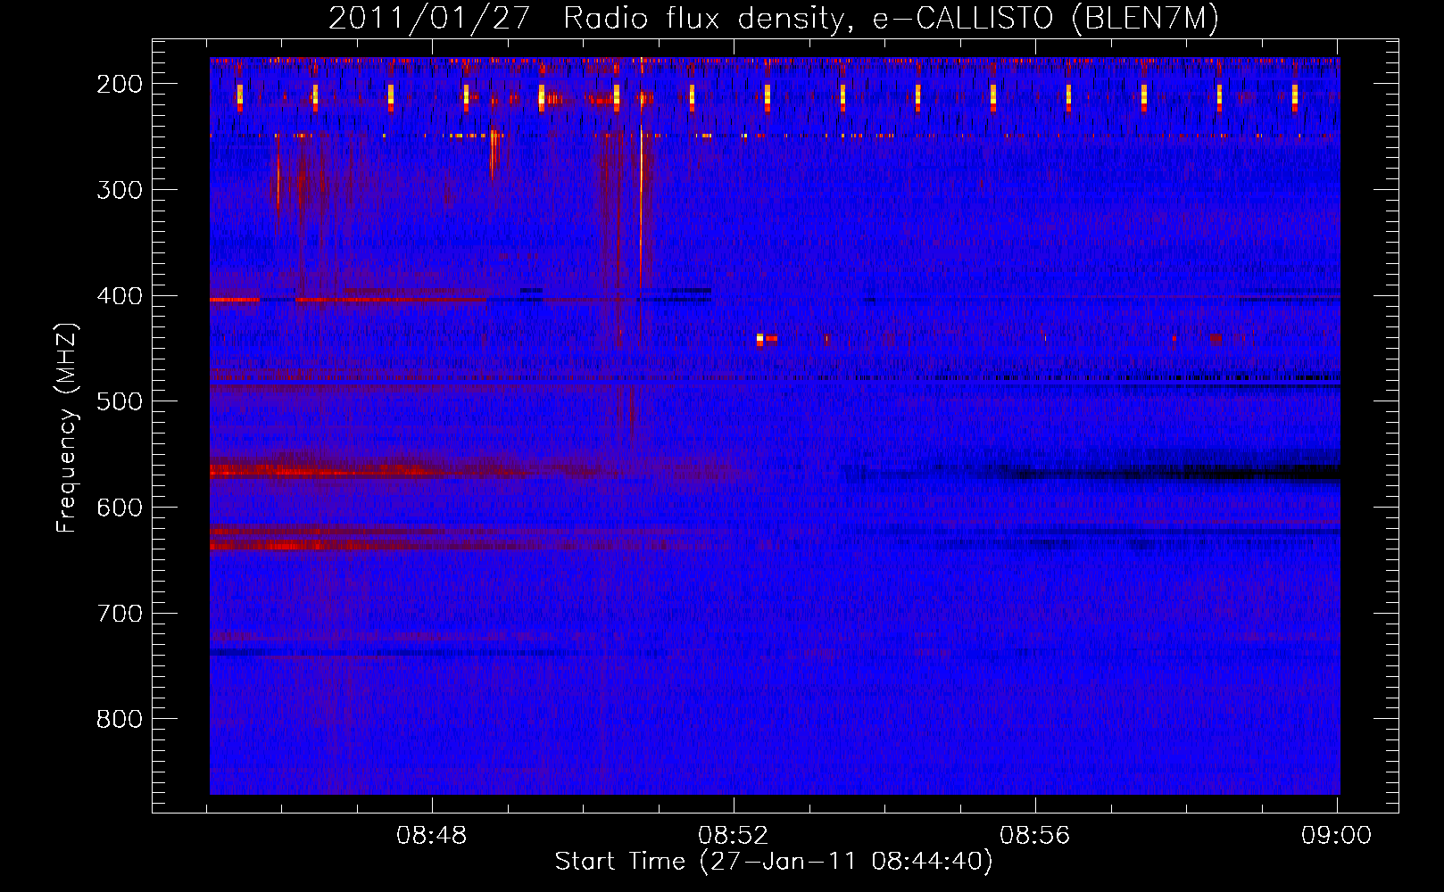Select the 800 frequency tick label
Screen dimensions: 1444x892
coord(120,719)
